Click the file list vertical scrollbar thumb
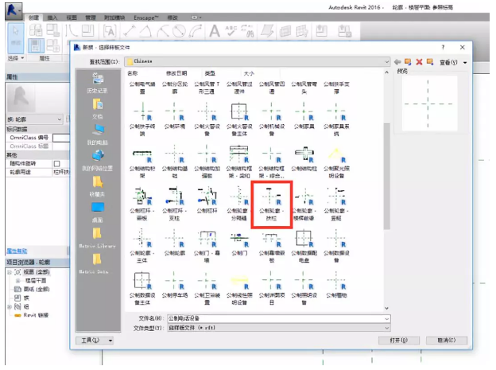Image resolution: width=496 pixels, height=370 pixels. pyautogui.click(x=386, y=176)
